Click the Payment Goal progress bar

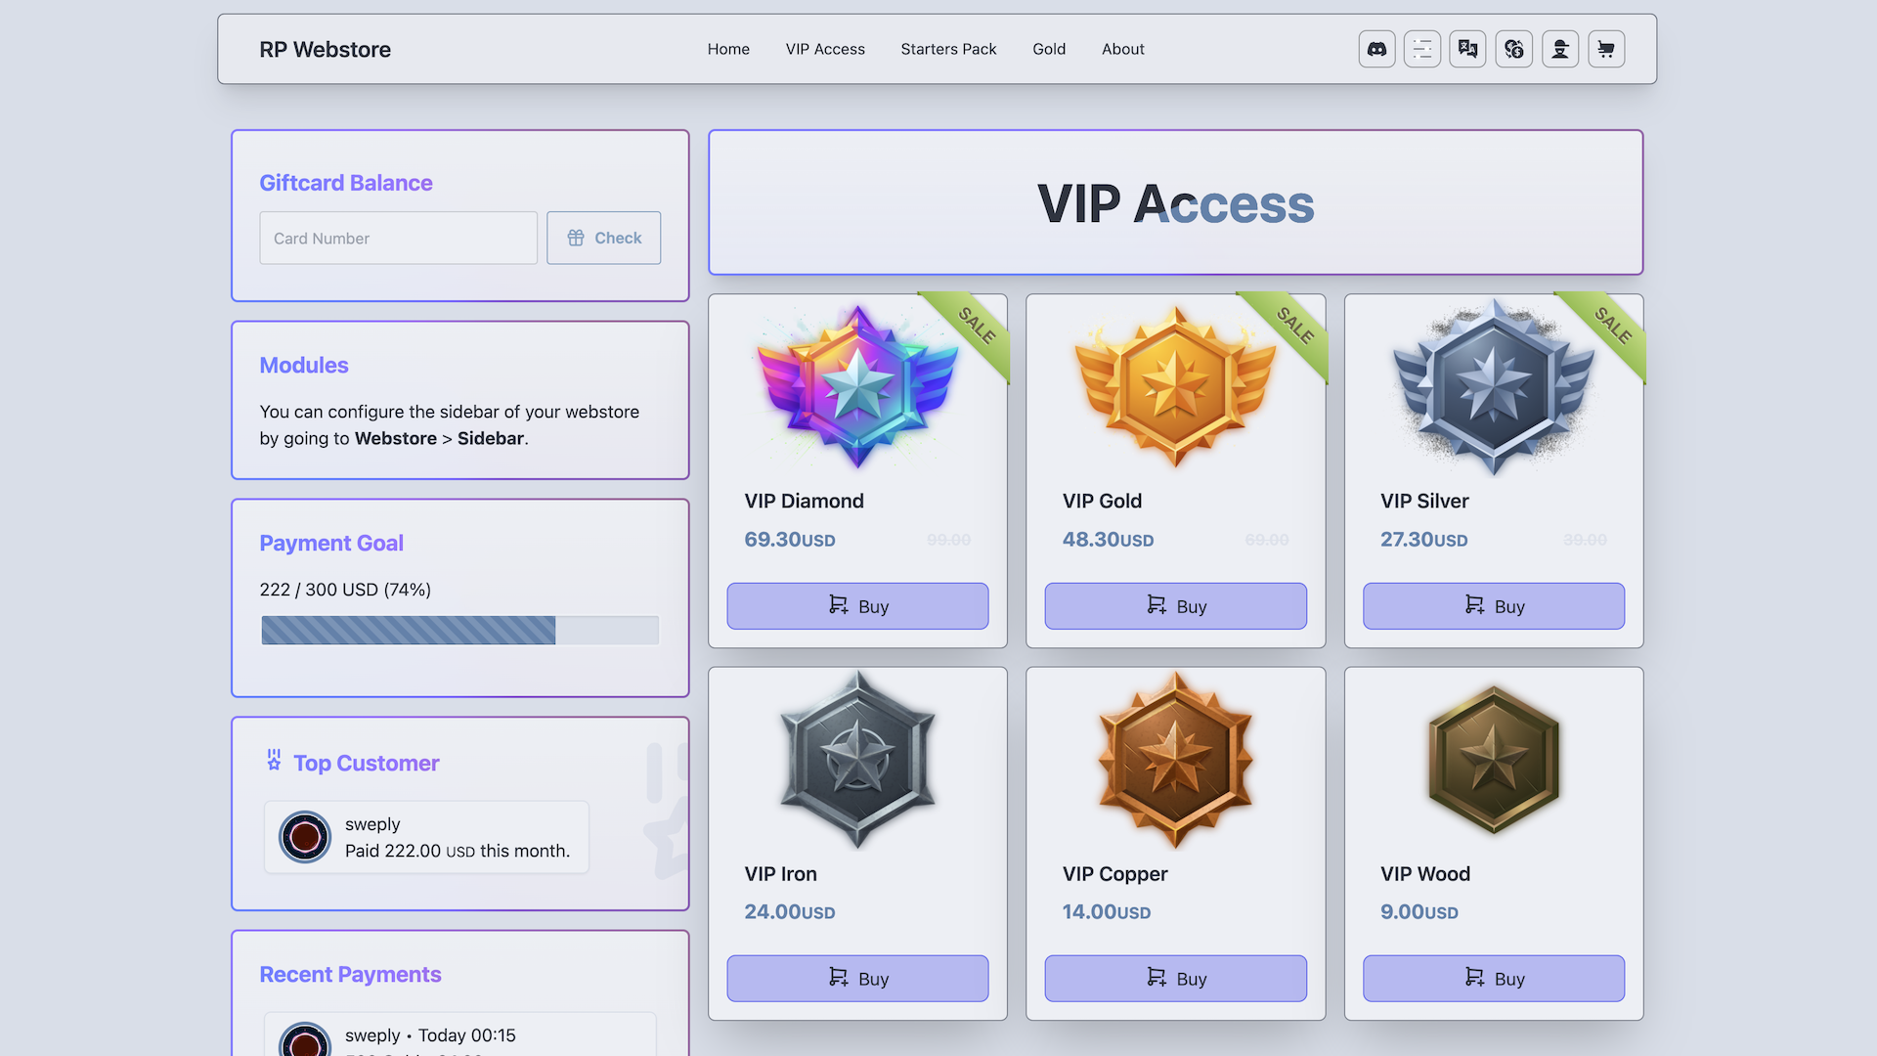click(459, 631)
